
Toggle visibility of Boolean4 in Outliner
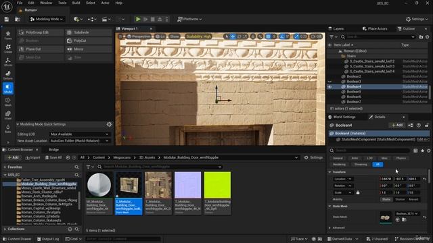329,86
